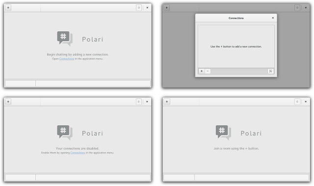Click the Polari chat icon in the 'connections are disabled' window
The height and width of the screenshot is (186, 314).
pyautogui.click(x=65, y=133)
